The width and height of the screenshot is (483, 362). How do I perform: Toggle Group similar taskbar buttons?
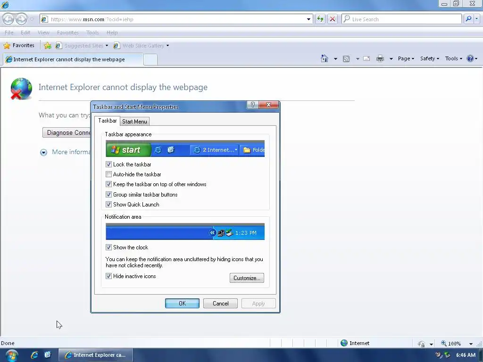108,195
